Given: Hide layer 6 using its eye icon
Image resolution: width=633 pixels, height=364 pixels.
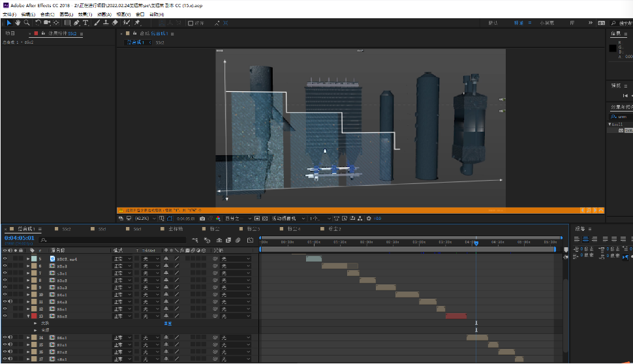Looking at the screenshot, I should [x=5, y=266].
